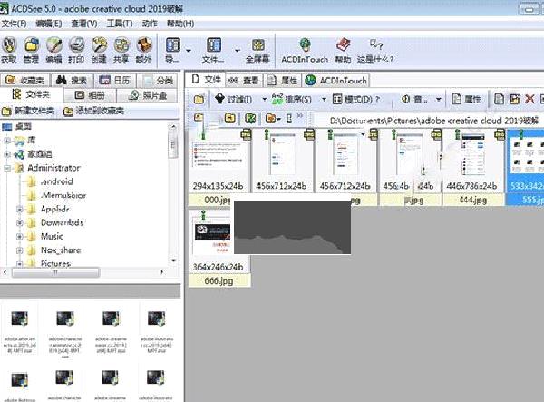Viewport: 544px width, 402px height.
Task: Open the 文件... pane dropdown arrow
Action: click(238, 51)
